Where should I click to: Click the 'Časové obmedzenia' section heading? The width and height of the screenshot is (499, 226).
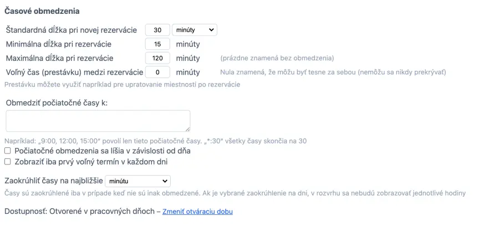tap(42, 11)
